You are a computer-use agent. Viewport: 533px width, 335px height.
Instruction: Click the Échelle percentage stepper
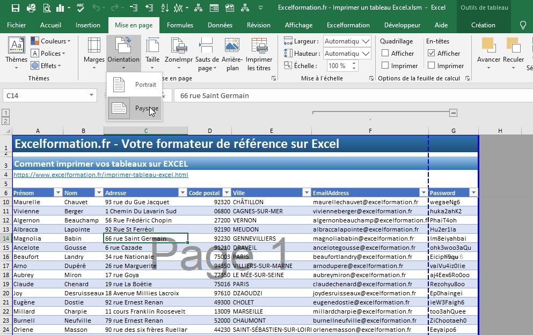[355, 65]
